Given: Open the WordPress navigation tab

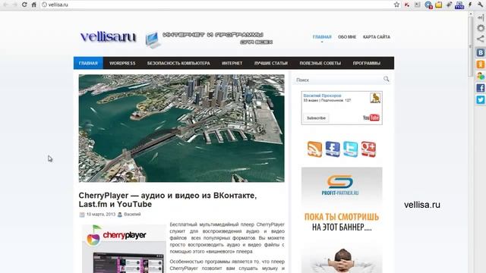Looking at the screenshot, I should tap(122, 63).
